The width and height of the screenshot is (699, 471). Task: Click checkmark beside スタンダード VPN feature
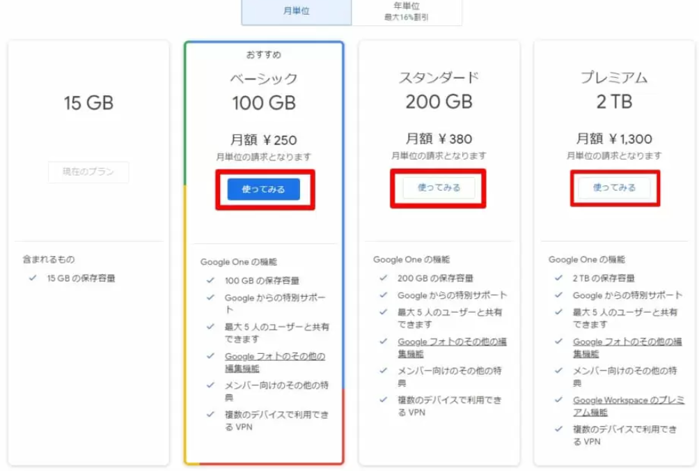(x=384, y=400)
